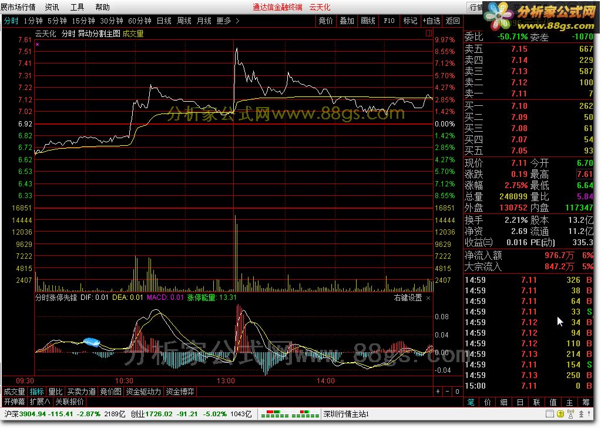The height and width of the screenshot is (428, 601).
Task: Select the 筹 chips tab
Action: [x=586, y=402]
